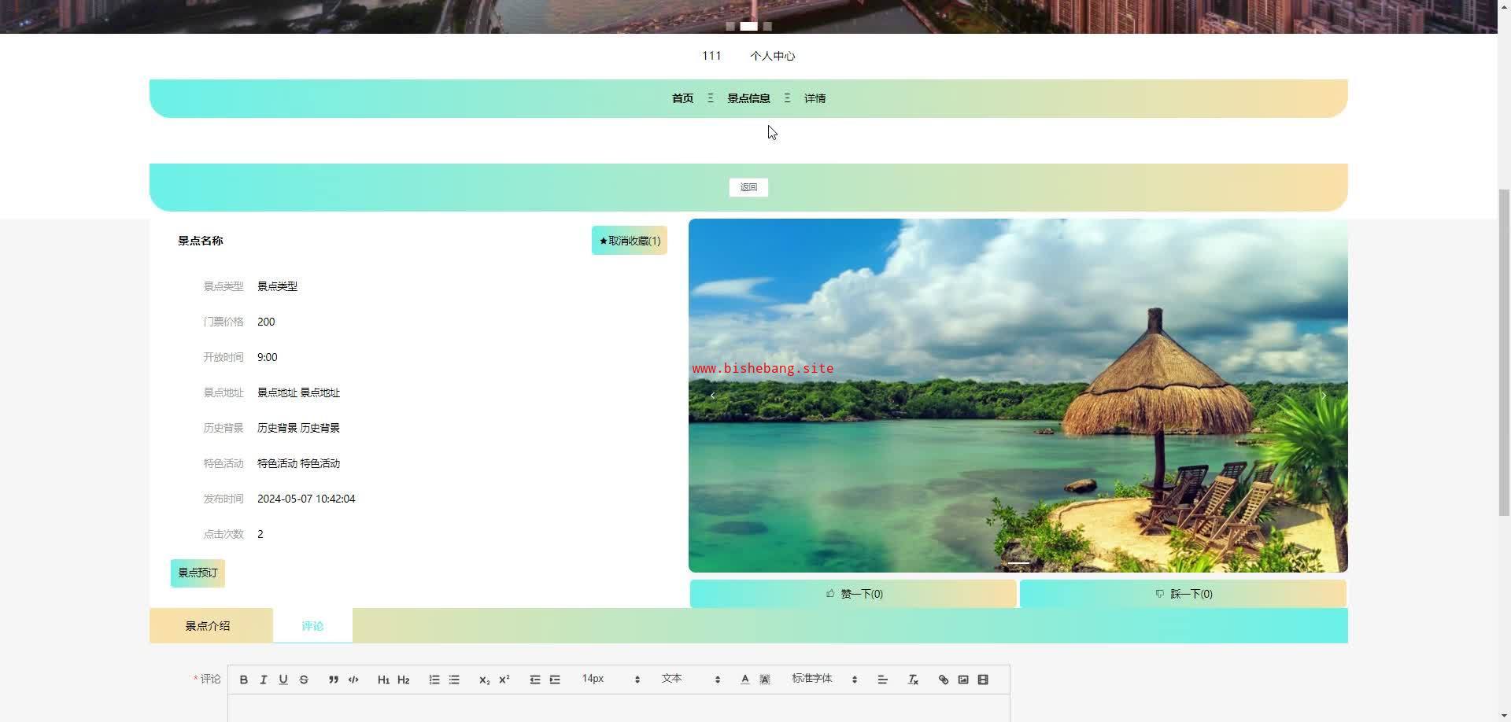Screen dimensions: 1511x722
Task: Click the value 景点地址 景点地址
Action: pyautogui.click(x=298, y=392)
